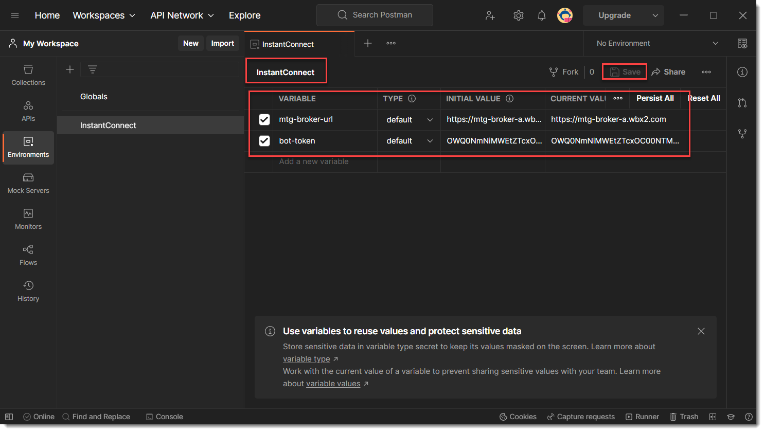Screen dimensions: 764x432
Task: Click Capture requests in status bar
Action: (x=581, y=417)
